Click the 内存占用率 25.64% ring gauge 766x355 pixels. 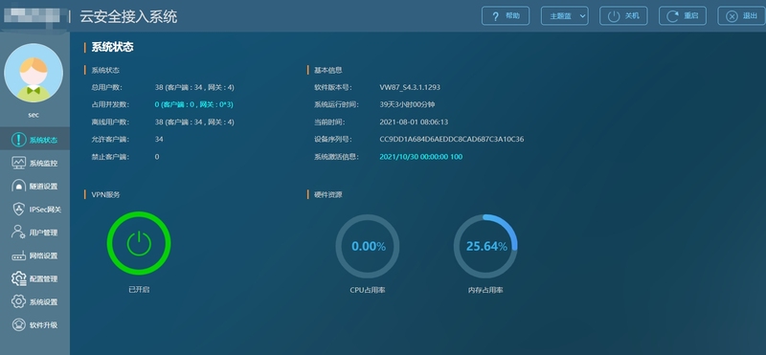click(x=485, y=246)
